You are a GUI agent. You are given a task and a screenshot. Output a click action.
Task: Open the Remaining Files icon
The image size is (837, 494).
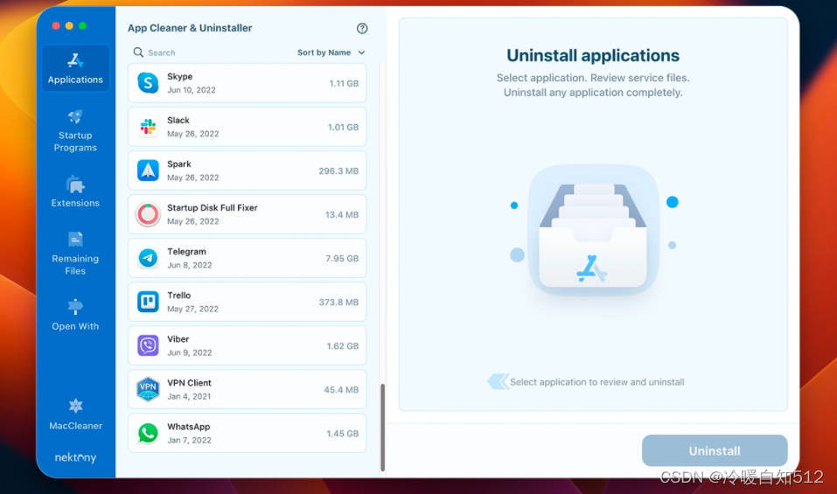pos(75,240)
